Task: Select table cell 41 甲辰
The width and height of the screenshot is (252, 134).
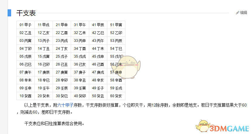Action: click(x=98, y=25)
